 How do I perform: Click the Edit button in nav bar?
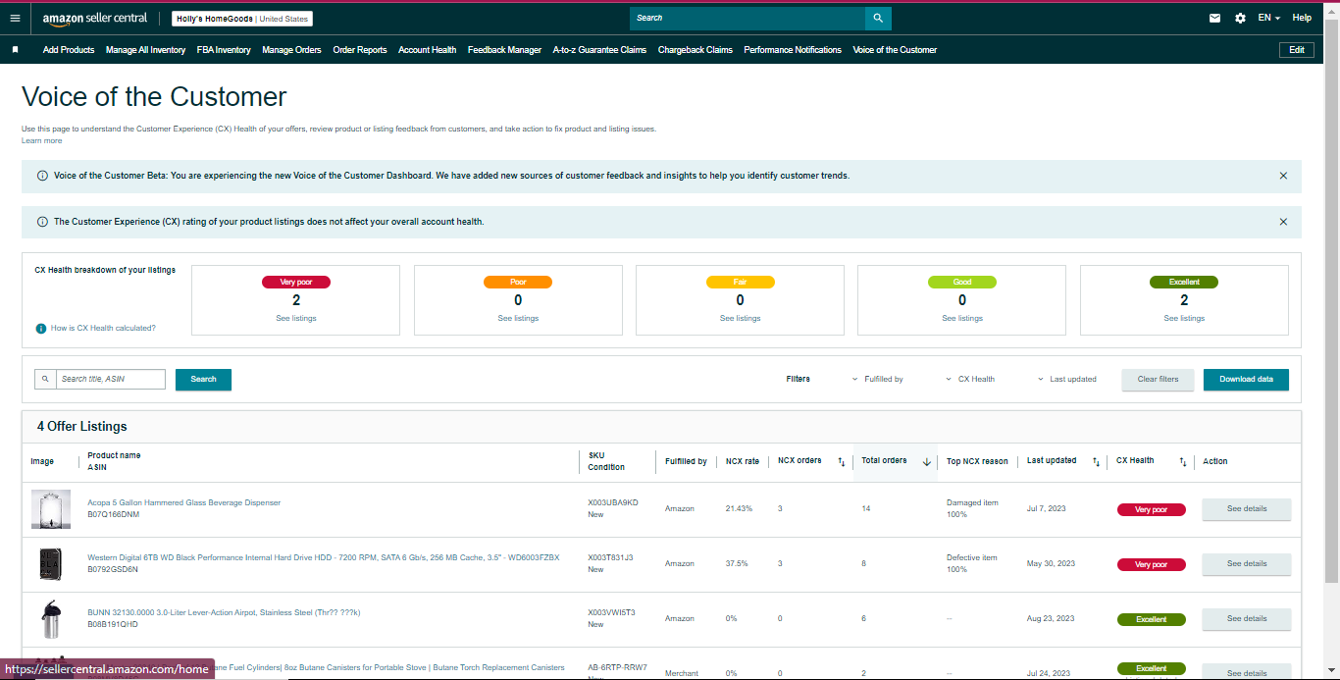point(1297,50)
